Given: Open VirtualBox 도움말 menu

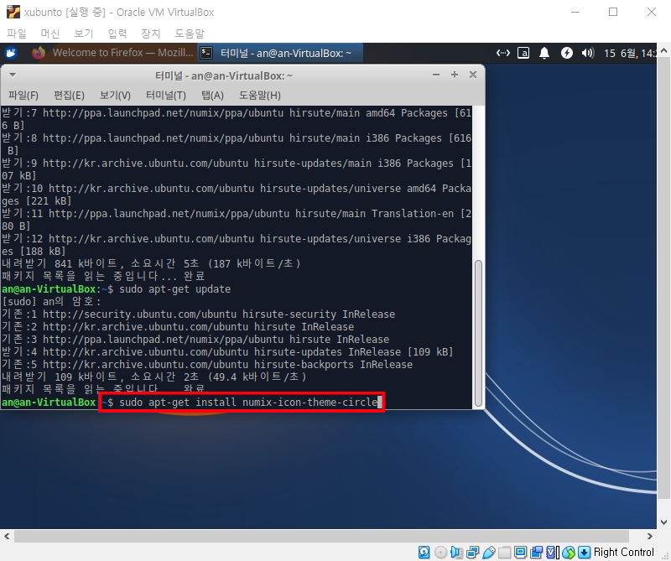Looking at the screenshot, I should click(190, 34).
